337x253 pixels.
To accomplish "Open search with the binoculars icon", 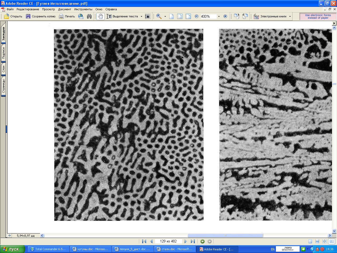I will (89, 16).
